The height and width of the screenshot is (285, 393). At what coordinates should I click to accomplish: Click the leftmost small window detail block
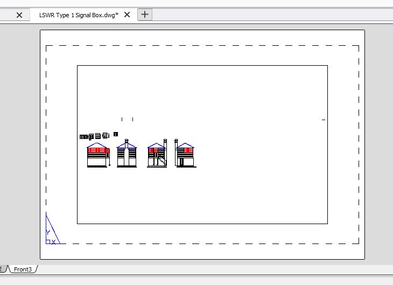pyautogui.click(x=83, y=137)
